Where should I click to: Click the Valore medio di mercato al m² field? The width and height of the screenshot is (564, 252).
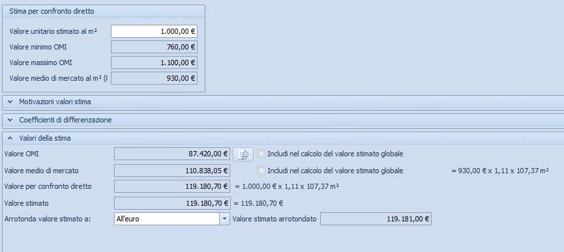154,78
